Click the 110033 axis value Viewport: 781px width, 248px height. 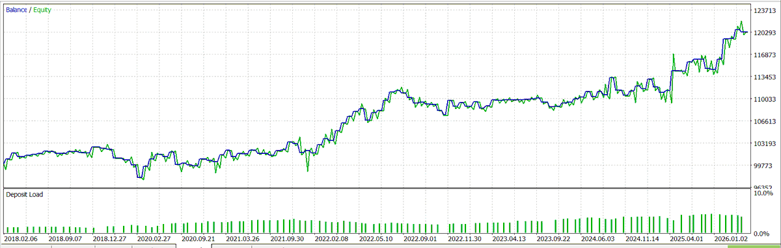764,99
